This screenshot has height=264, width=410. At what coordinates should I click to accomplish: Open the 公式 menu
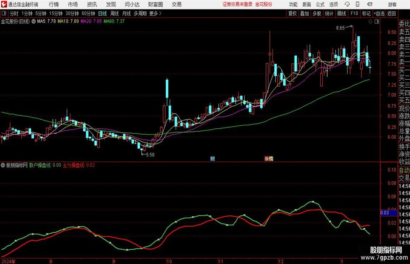pyautogui.click(x=320, y=4)
